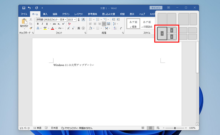Click the zoom slider in the status bar
Viewport: 220px width, 135px height.
pos(175,128)
